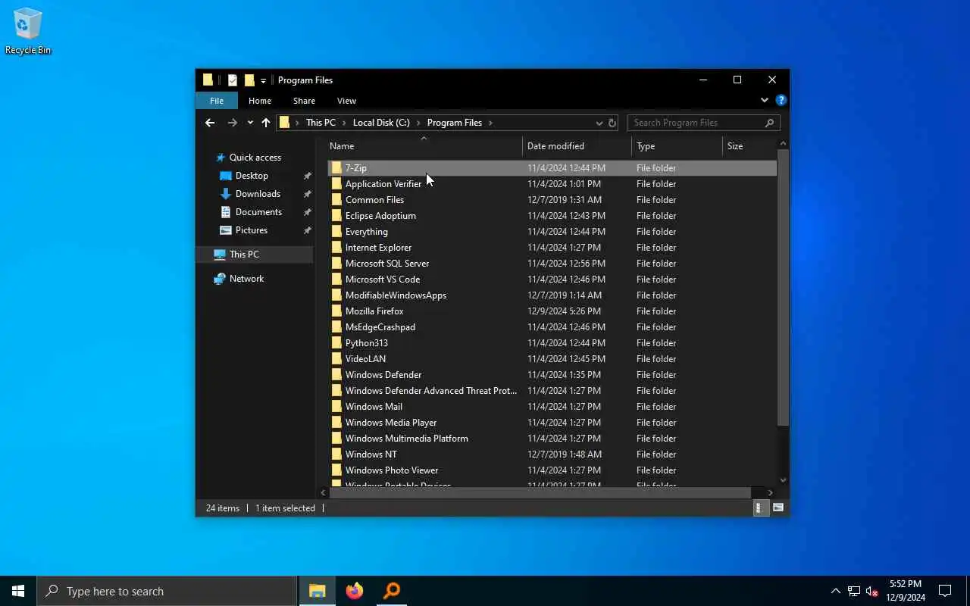Select the Python313 folder icon
The height and width of the screenshot is (606, 970).
[x=336, y=343]
